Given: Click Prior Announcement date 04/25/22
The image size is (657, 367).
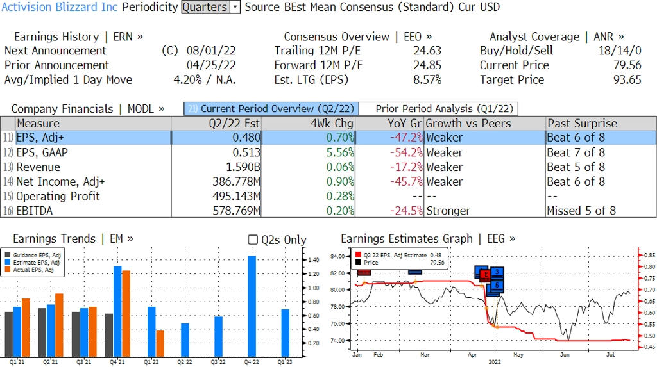Looking at the screenshot, I should [x=211, y=65].
